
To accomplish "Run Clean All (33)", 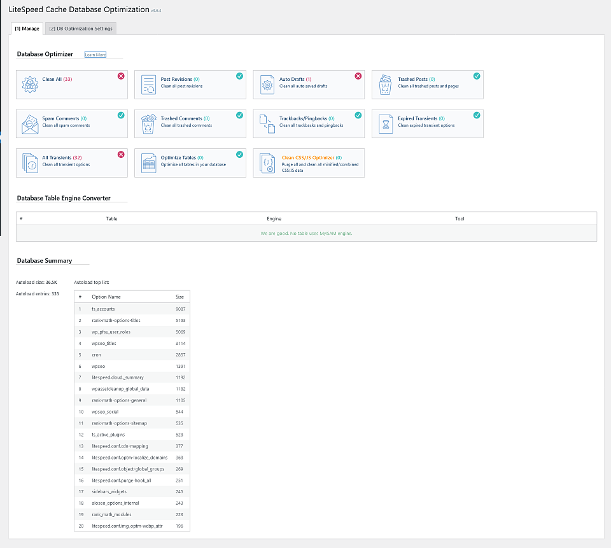I will (72, 85).
